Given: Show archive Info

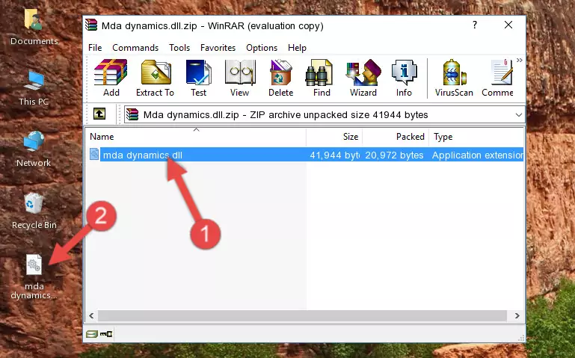Looking at the screenshot, I should [404, 78].
